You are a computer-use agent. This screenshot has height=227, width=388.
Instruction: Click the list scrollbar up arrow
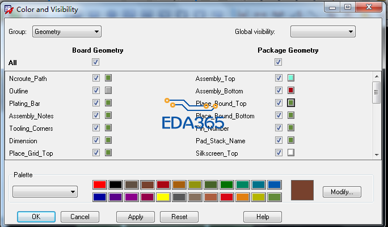[377, 76]
